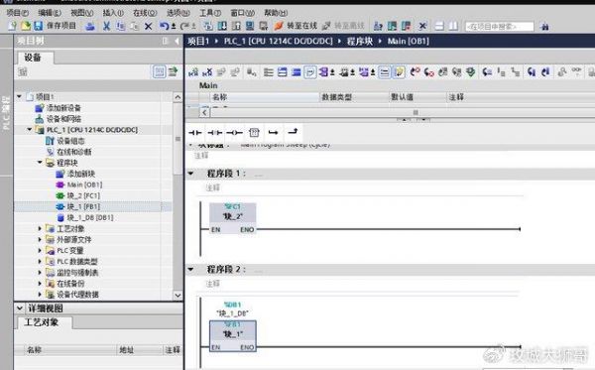Open the 选项 menu
The height and width of the screenshot is (370, 595).
click(x=178, y=13)
